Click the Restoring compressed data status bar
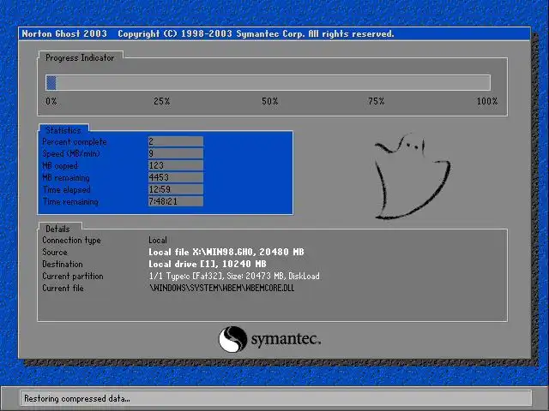Screen dimensions: 549x411 [x=275, y=398]
